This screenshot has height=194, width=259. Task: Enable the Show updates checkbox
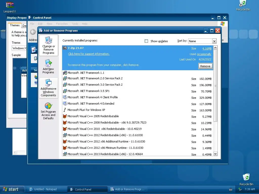146,41
